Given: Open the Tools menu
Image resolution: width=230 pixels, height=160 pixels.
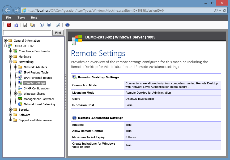Looking at the screenshot, I should pyautogui.click(x=21, y=18).
